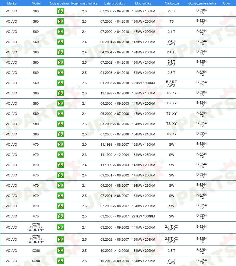Click the engine code B 5254 T9

[202, 261]
